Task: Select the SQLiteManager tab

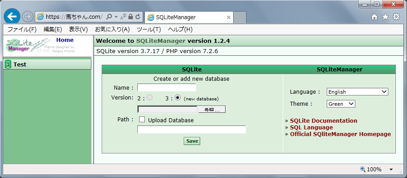Action: tap(189, 17)
